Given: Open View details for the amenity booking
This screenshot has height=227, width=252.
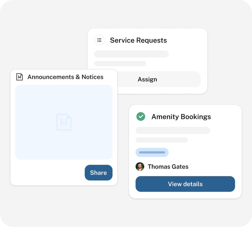Looking at the screenshot, I should click(x=185, y=184).
